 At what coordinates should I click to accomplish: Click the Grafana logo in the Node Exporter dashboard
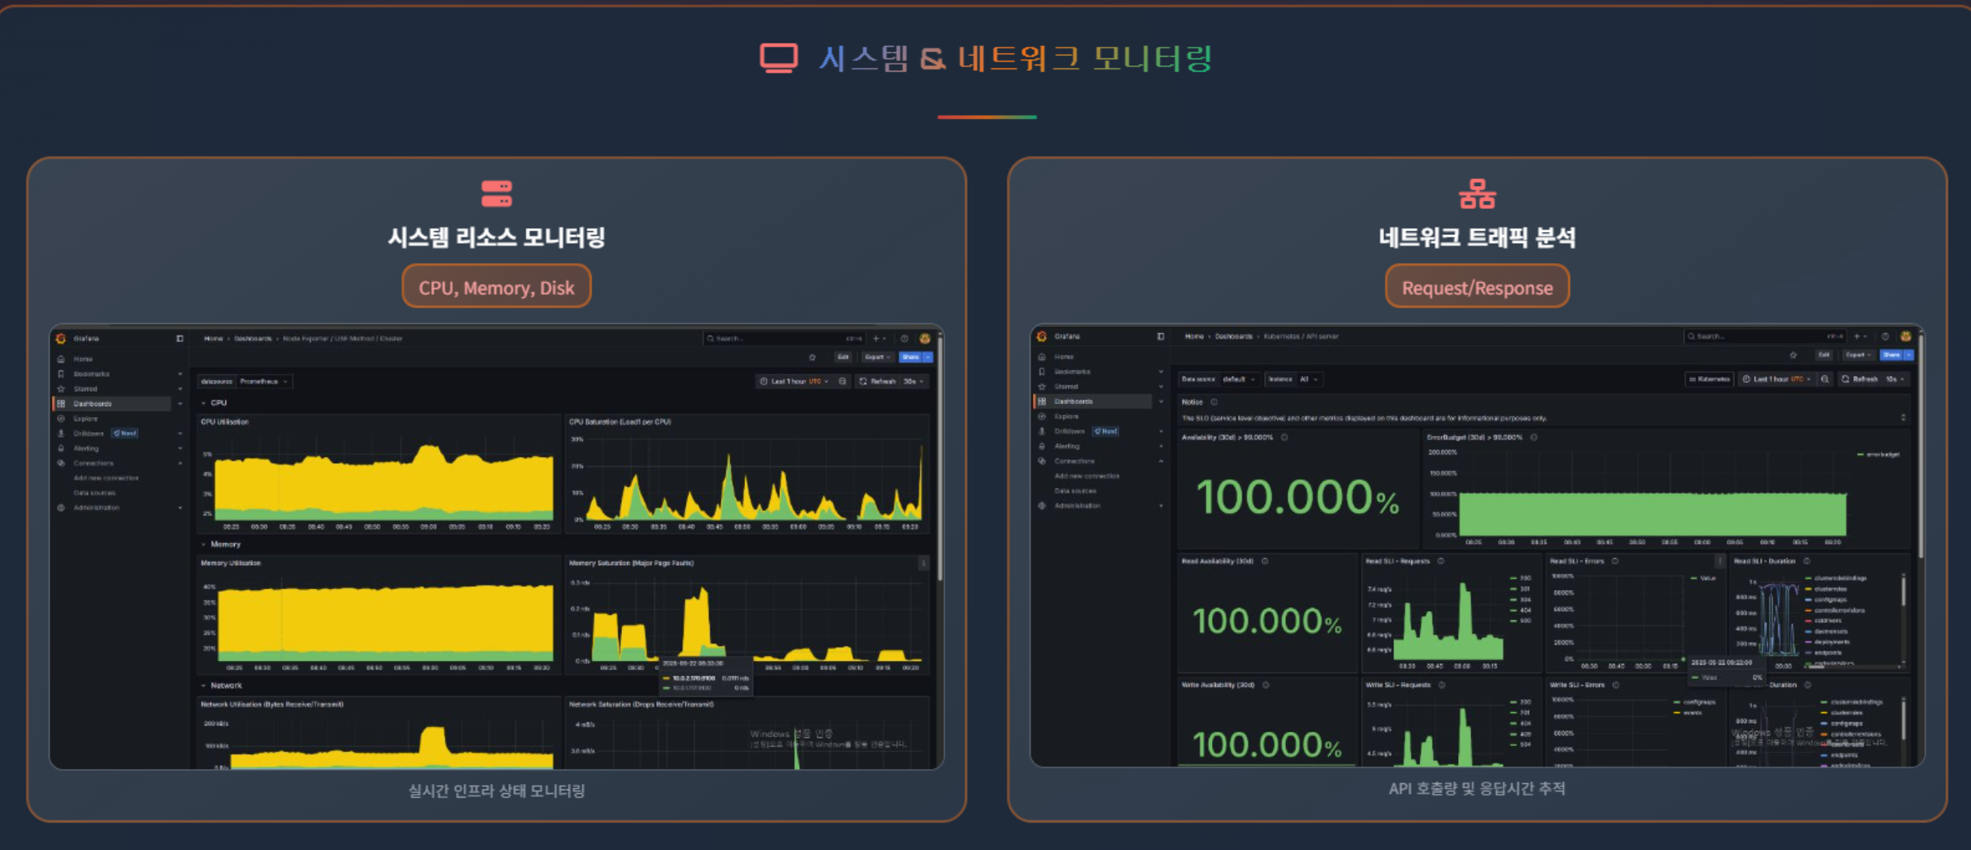point(61,339)
